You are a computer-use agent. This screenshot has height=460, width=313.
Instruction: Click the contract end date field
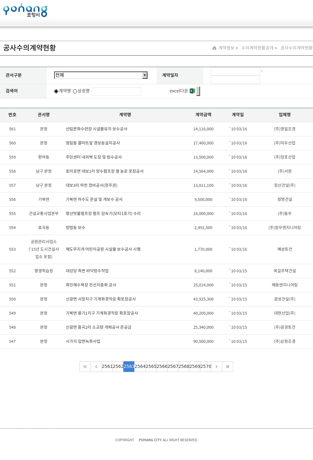click(235, 80)
